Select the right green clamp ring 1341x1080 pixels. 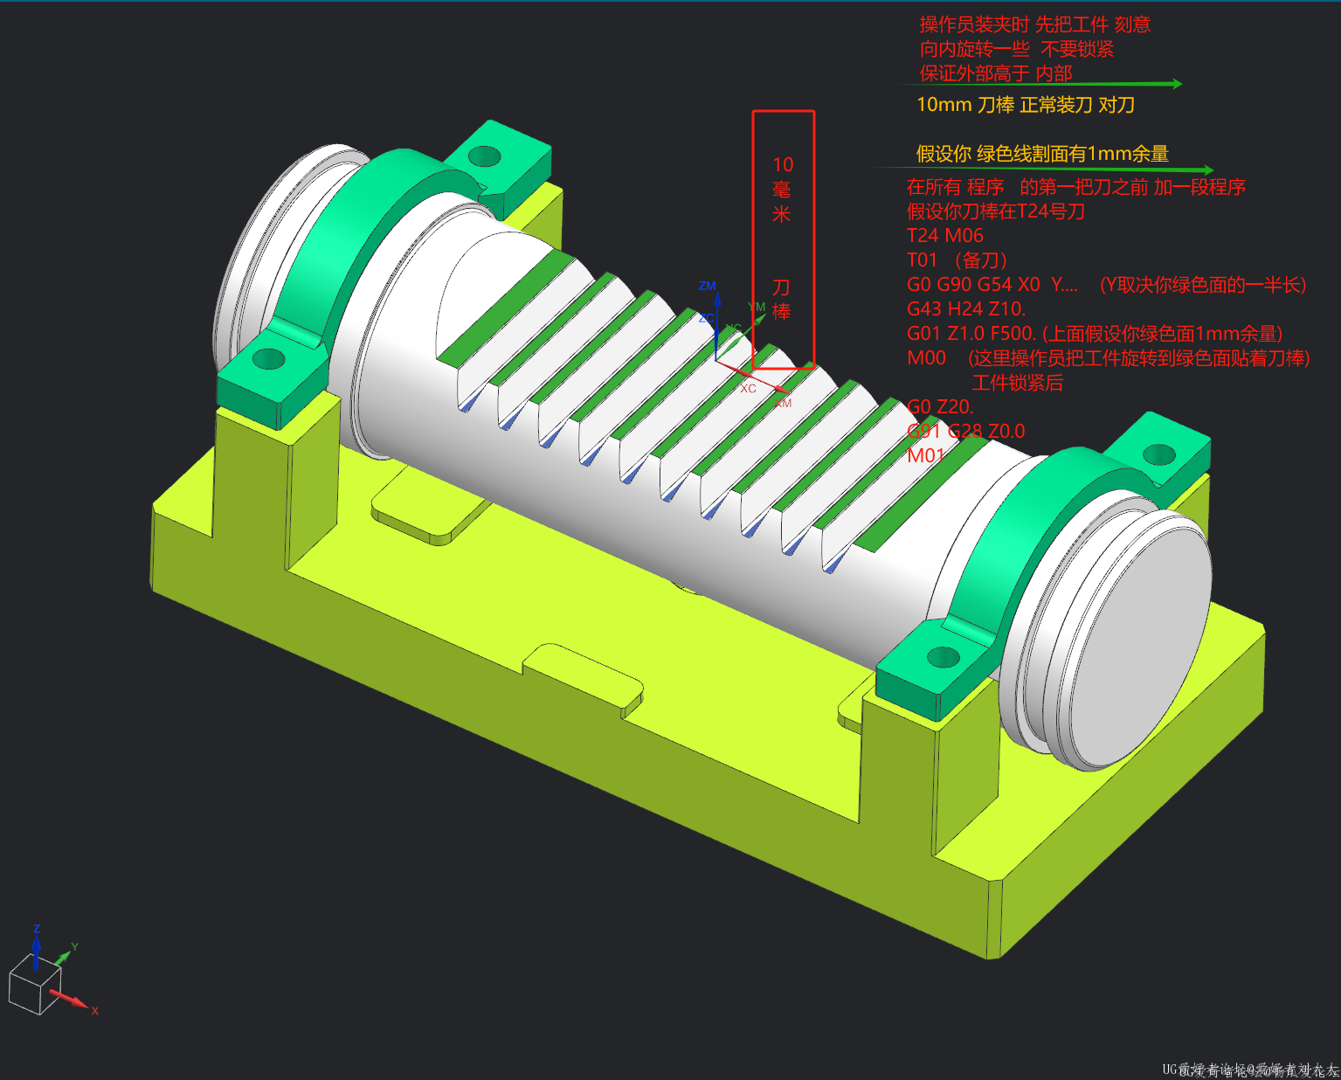click(1018, 533)
